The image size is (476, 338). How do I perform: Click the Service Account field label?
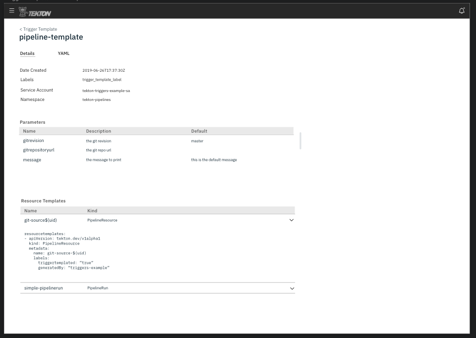coord(37,90)
